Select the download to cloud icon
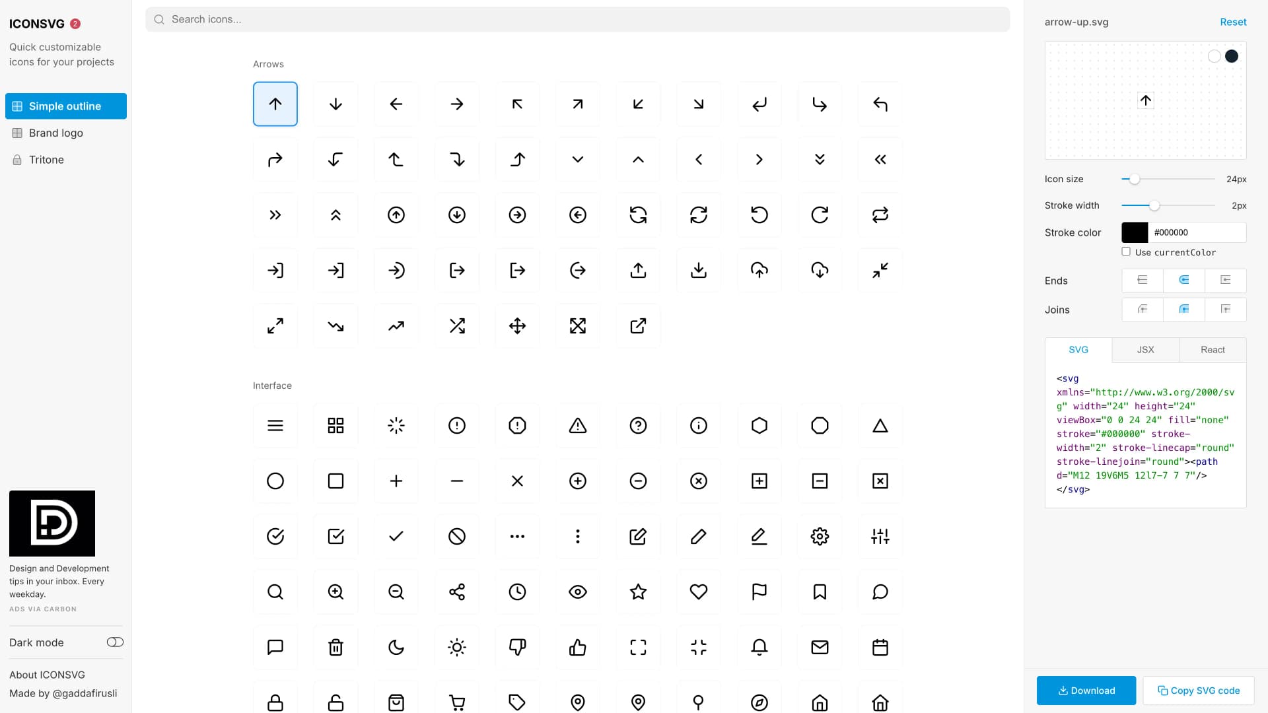Screen dimensions: 1268x713 (820, 270)
